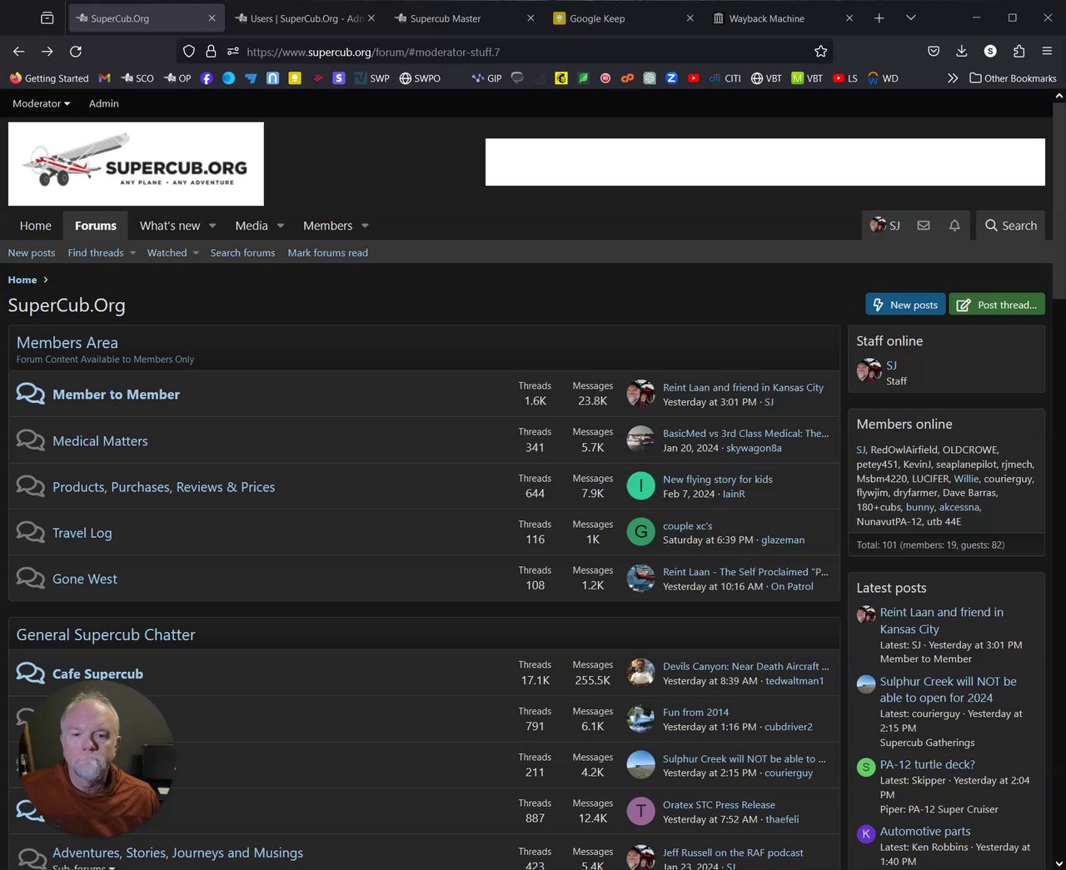The height and width of the screenshot is (870, 1066).
Task: Reload the page with the refresh icon
Action: (76, 52)
